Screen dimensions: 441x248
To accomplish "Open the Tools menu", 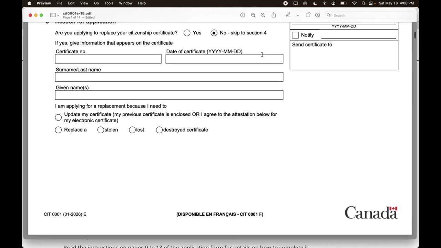I will 109,3.
